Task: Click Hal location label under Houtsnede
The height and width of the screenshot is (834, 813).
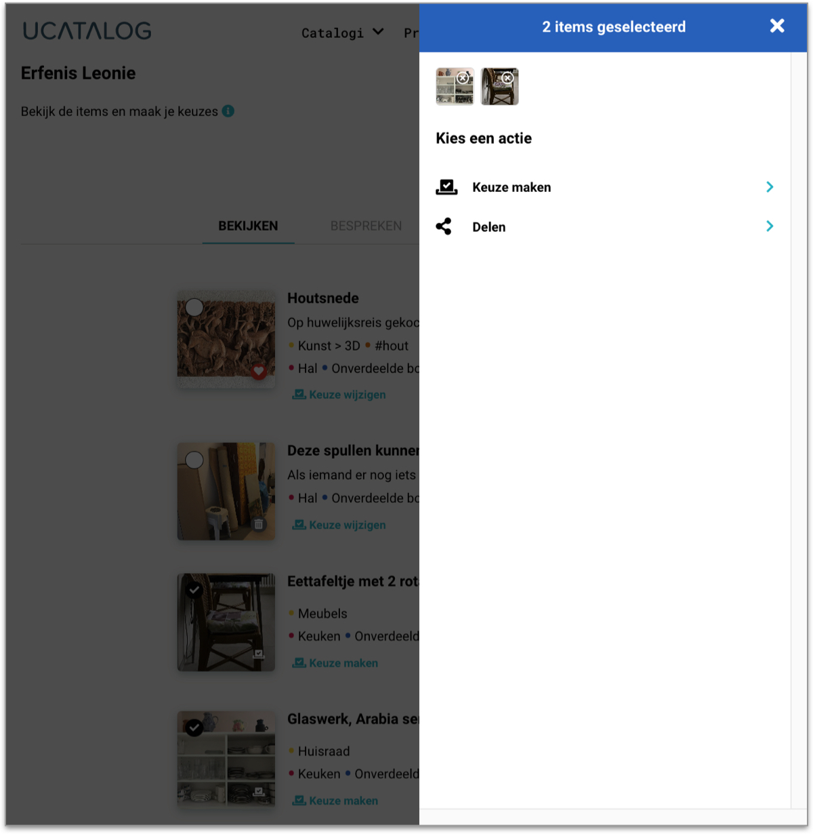Action: [308, 368]
